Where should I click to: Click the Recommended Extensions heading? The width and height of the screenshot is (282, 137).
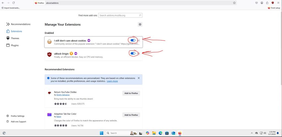coord(59,69)
